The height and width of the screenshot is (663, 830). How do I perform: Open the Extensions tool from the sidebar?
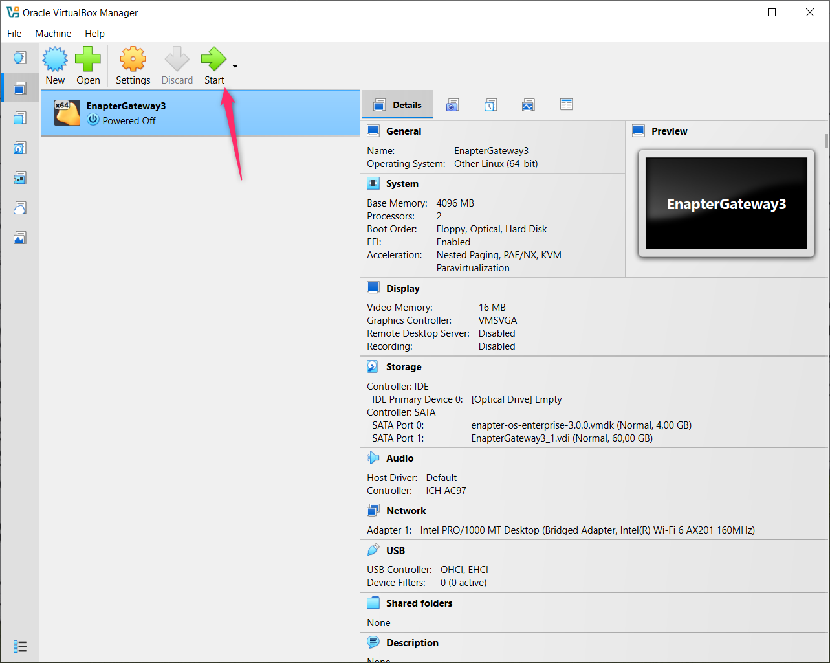coord(19,117)
